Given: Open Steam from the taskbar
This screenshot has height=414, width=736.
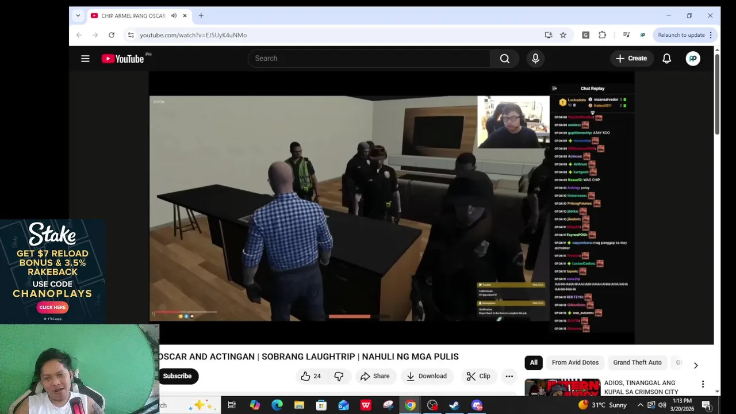Looking at the screenshot, I should [x=454, y=405].
